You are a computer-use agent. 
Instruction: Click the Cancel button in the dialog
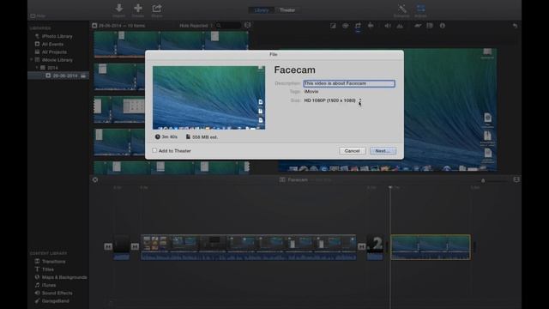[x=353, y=151]
